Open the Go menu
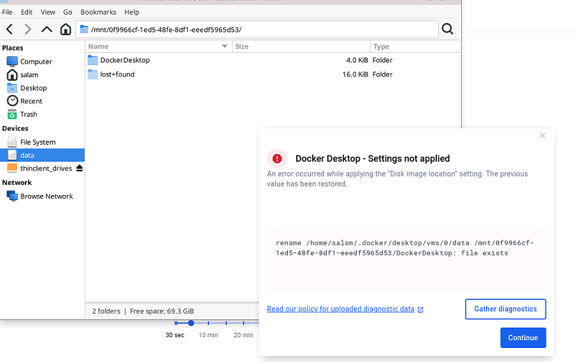 pyautogui.click(x=68, y=12)
